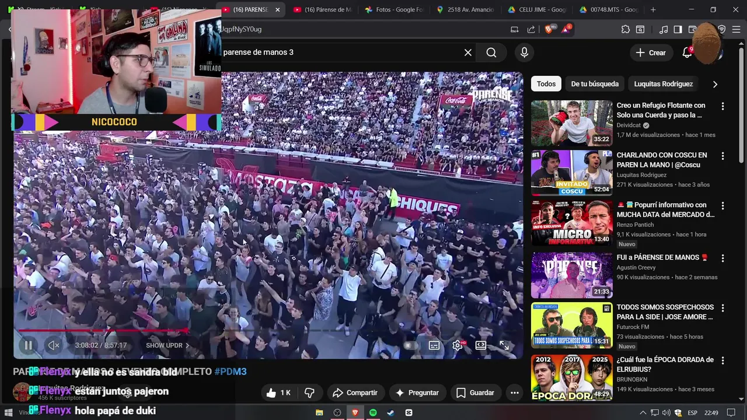This screenshot has height=420, width=747.
Task: Toggle subtitles in video player
Action: click(434, 345)
